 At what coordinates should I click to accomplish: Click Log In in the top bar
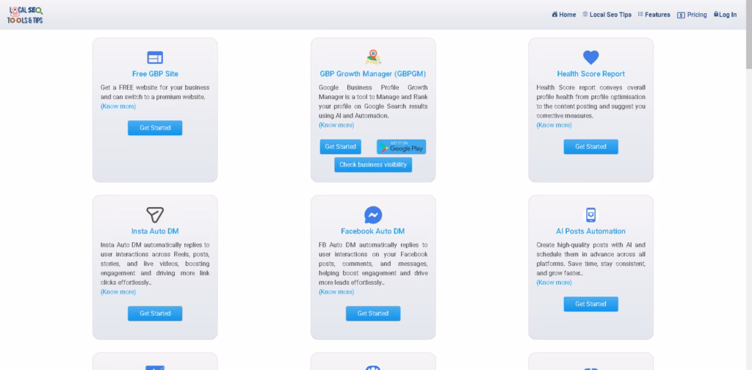tap(725, 15)
